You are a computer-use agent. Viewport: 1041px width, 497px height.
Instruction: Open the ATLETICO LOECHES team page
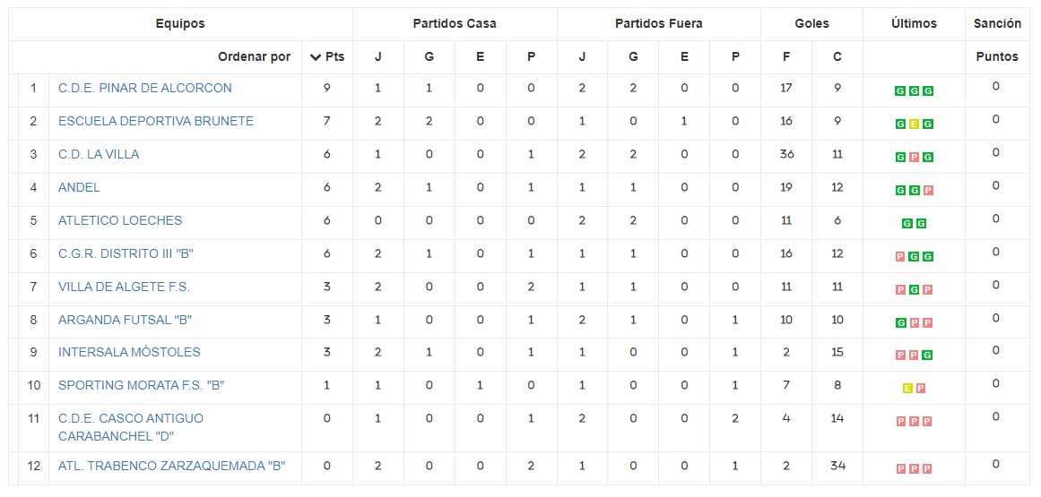tap(120, 220)
